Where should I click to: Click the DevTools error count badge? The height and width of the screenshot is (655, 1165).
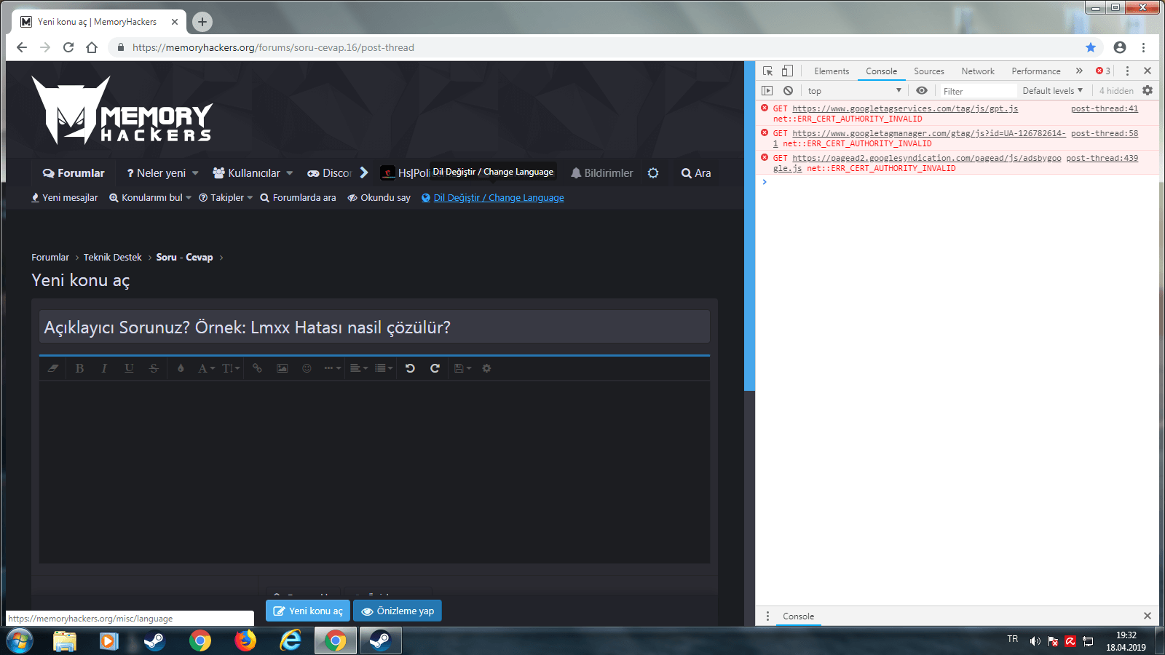coord(1103,71)
